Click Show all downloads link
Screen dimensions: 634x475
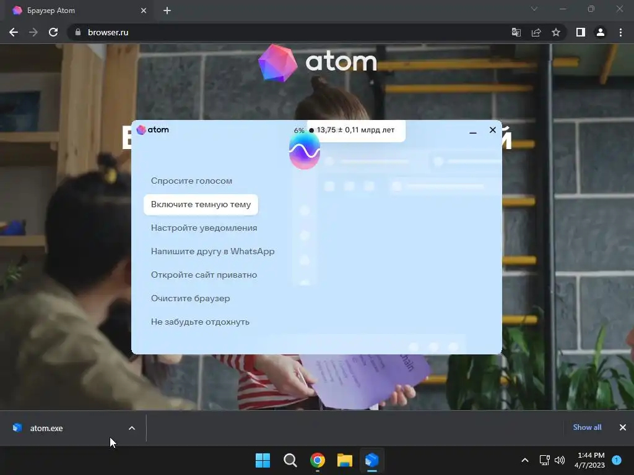(x=587, y=427)
